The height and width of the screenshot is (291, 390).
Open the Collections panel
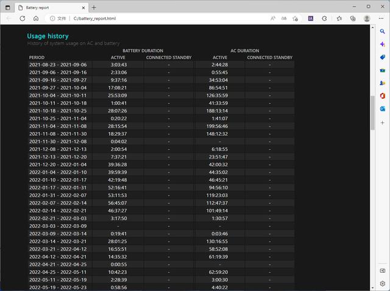point(353,19)
